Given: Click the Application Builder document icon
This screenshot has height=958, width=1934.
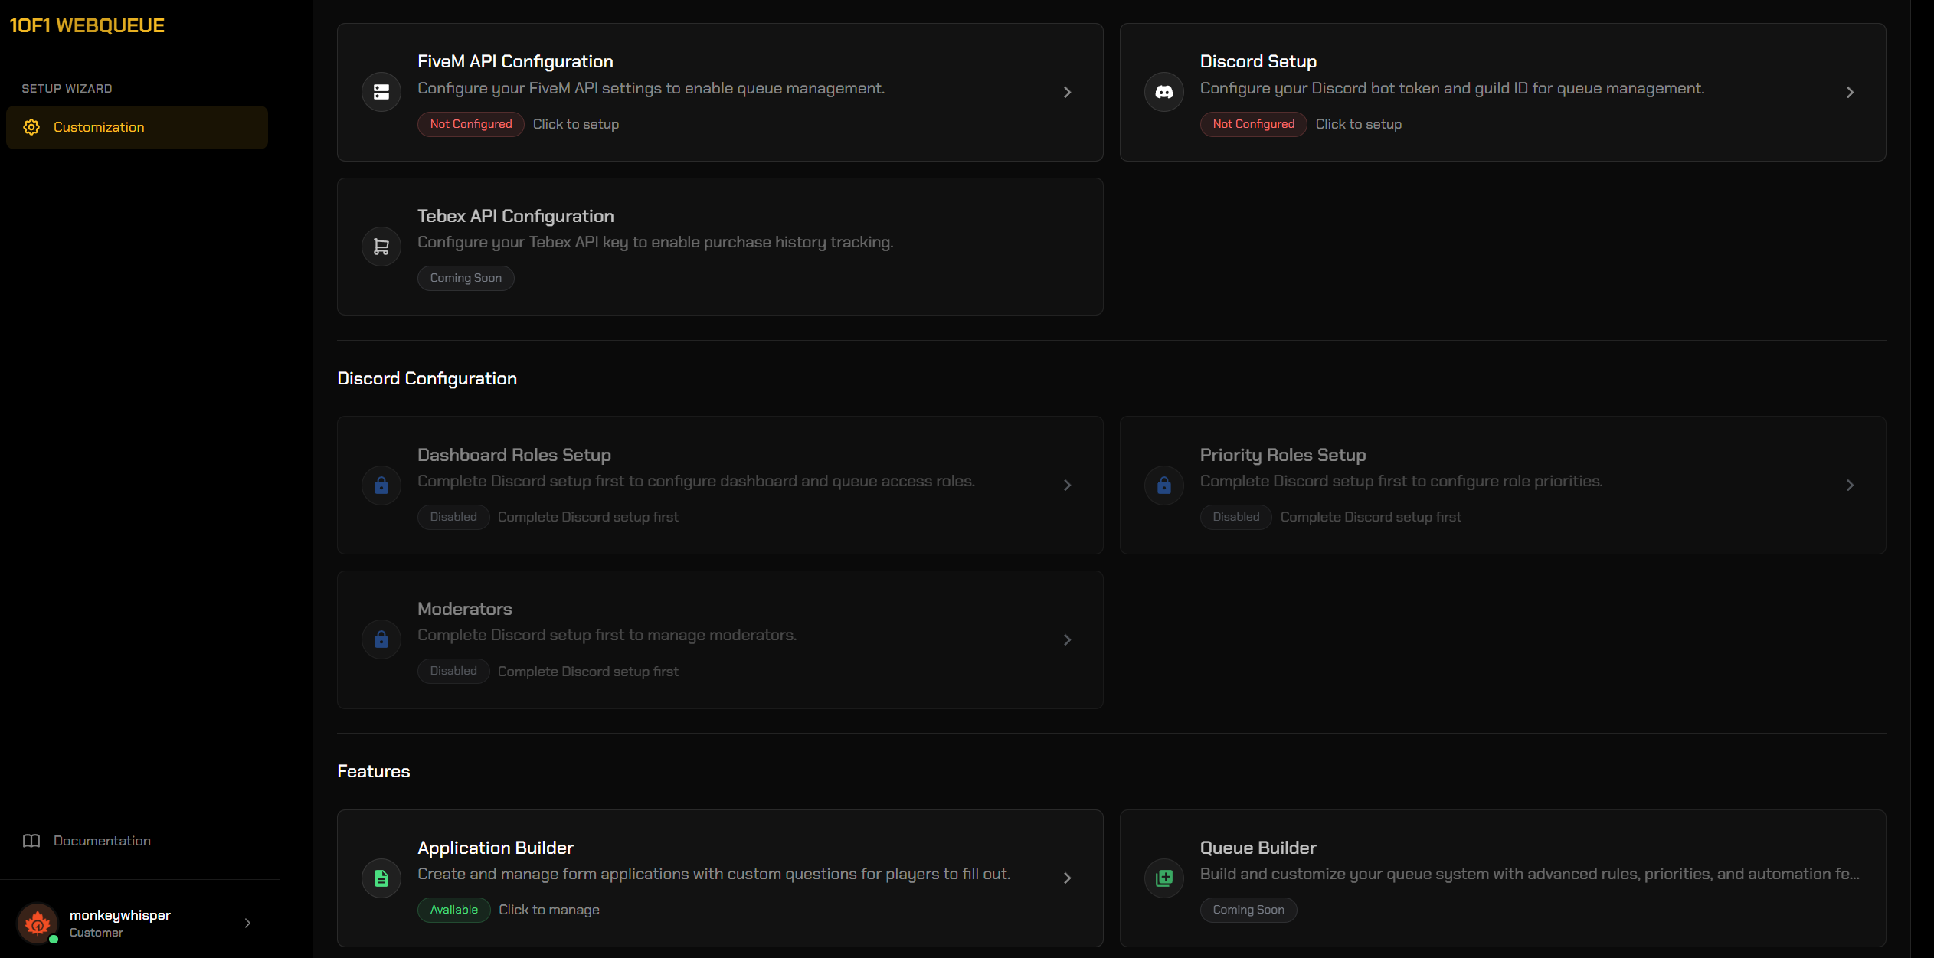Looking at the screenshot, I should (x=381, y=878).
